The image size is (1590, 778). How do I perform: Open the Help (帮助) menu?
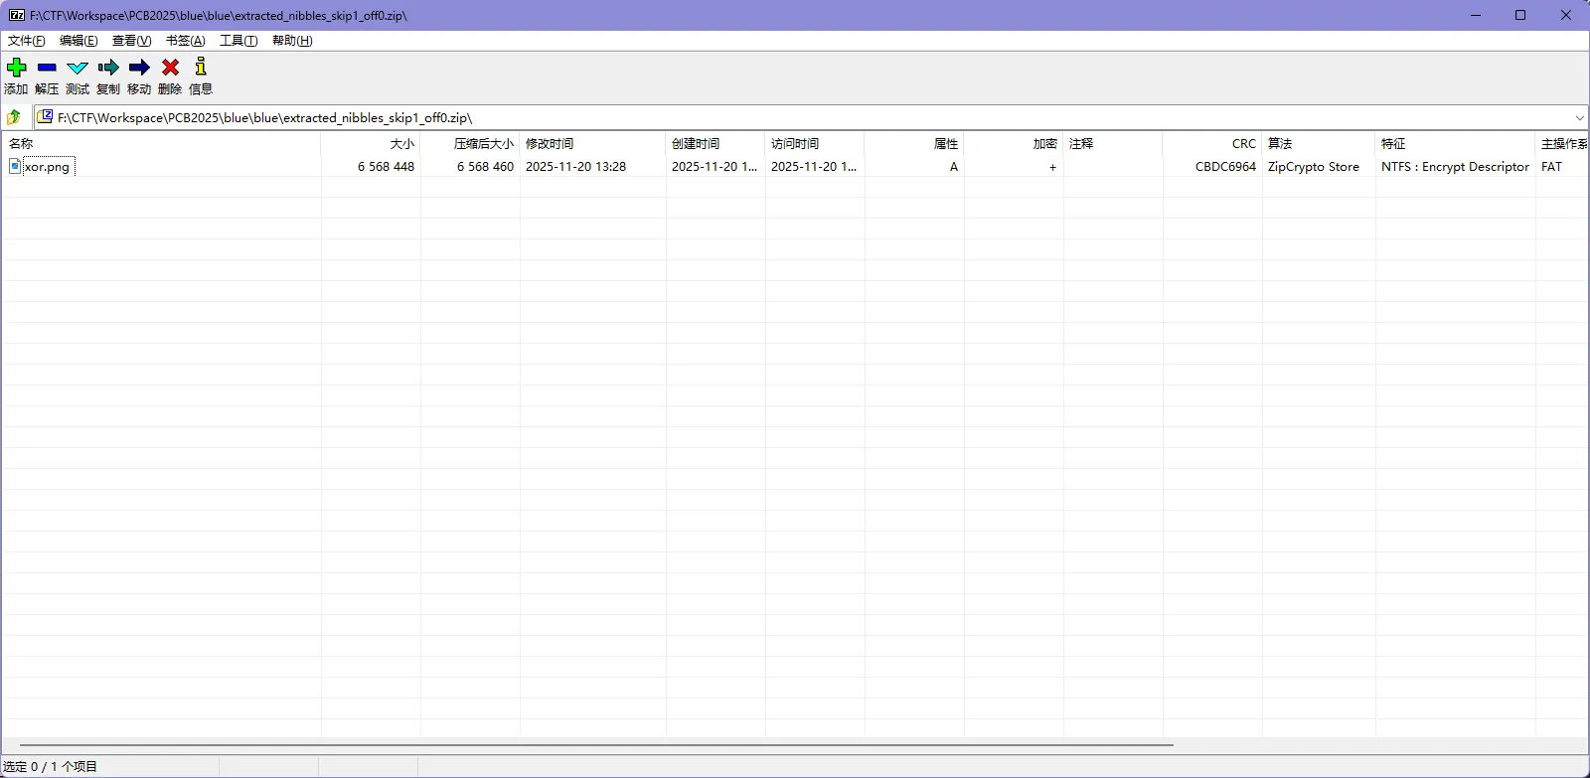tap(292, 41)
